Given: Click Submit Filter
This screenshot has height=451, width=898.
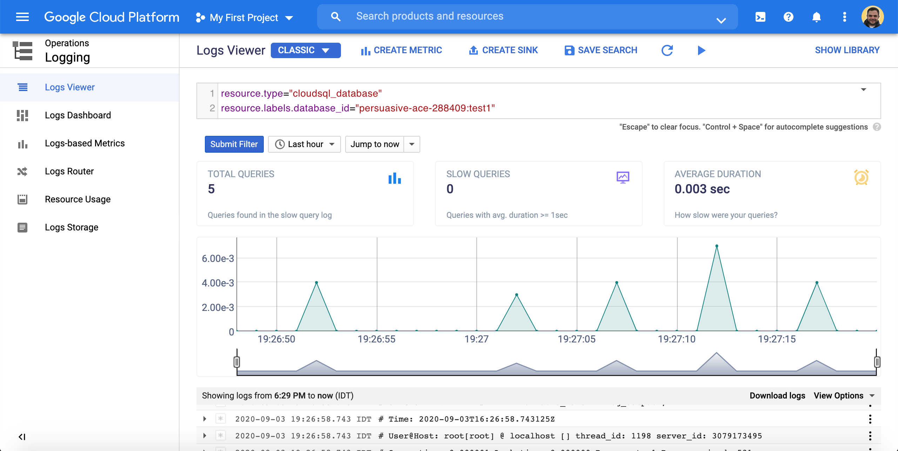Looking at the screenshot, I should point(234,144).
